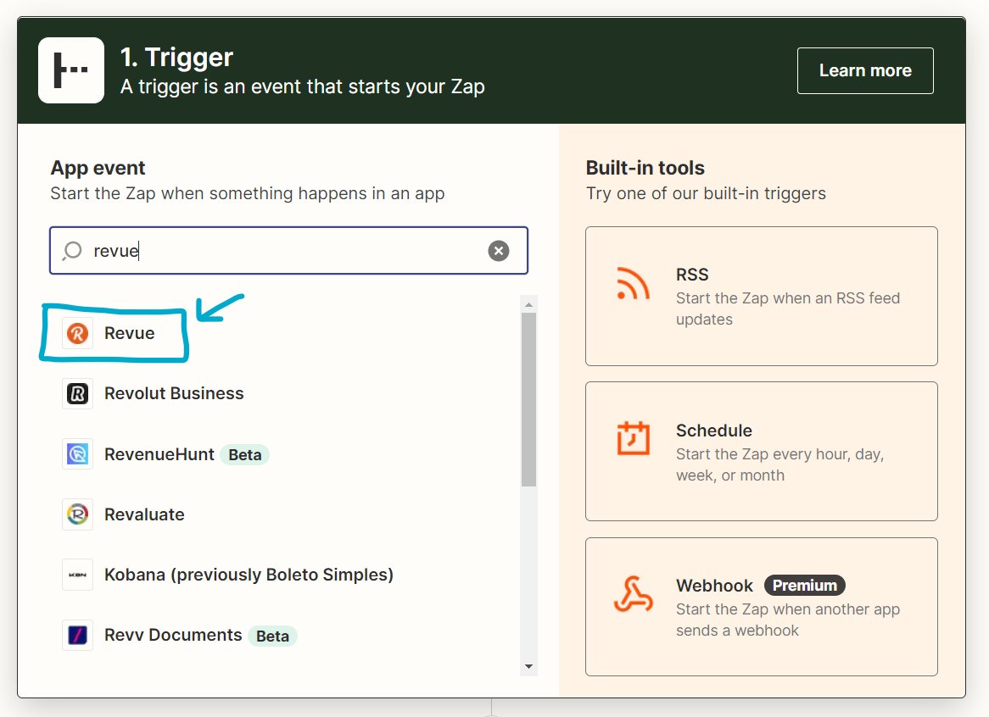The image size is (989, 717).
Task: Click the results list scrollbar thumb
Action: point(528,399)
